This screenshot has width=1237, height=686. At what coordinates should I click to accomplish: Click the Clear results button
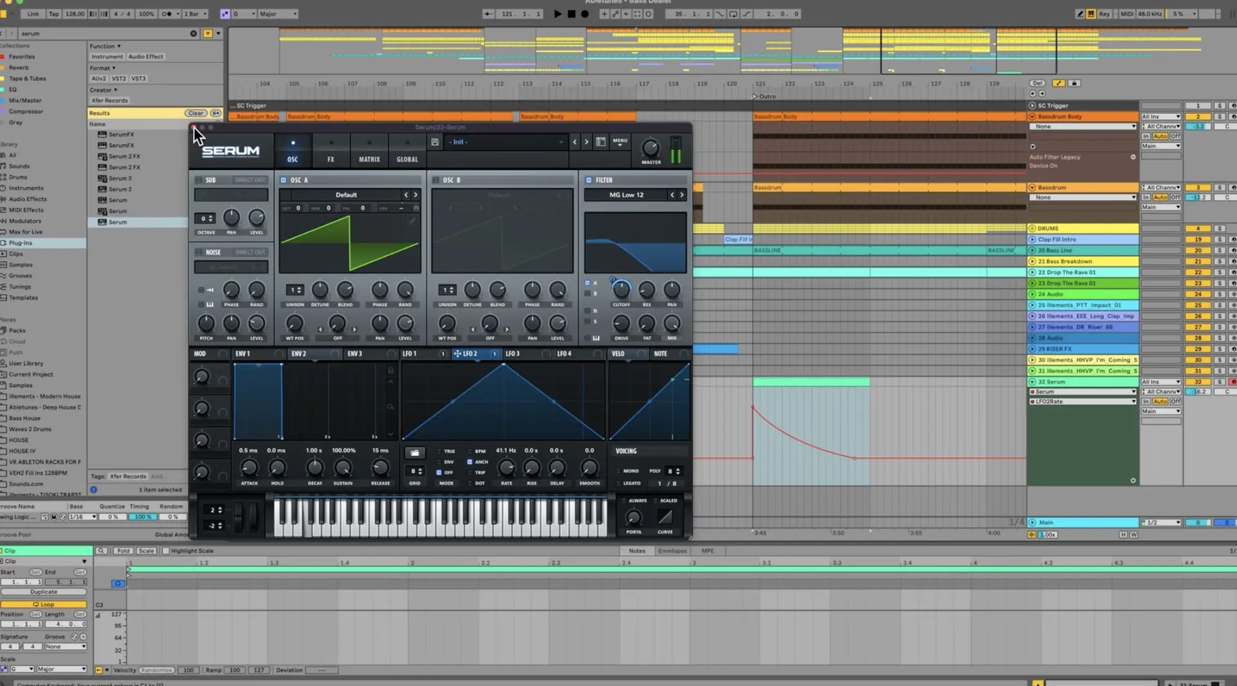tap(196, 113)
